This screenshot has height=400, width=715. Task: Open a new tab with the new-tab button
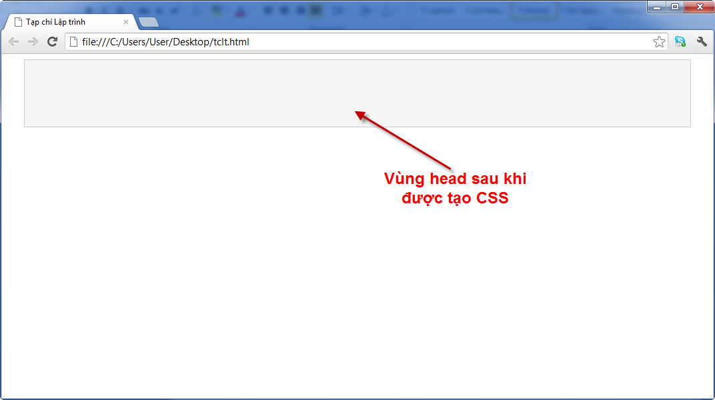coord(149,23)
